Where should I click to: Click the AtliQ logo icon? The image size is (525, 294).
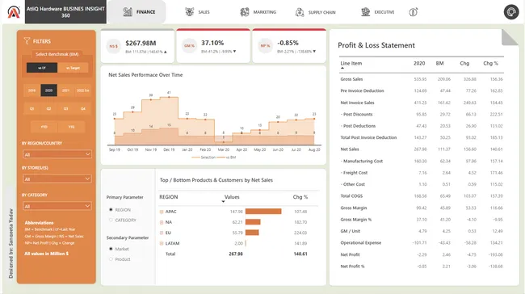click(x=14, y=12)
